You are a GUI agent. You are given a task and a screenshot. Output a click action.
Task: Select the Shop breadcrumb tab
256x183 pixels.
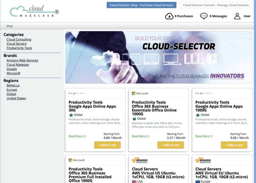(10, 26)
